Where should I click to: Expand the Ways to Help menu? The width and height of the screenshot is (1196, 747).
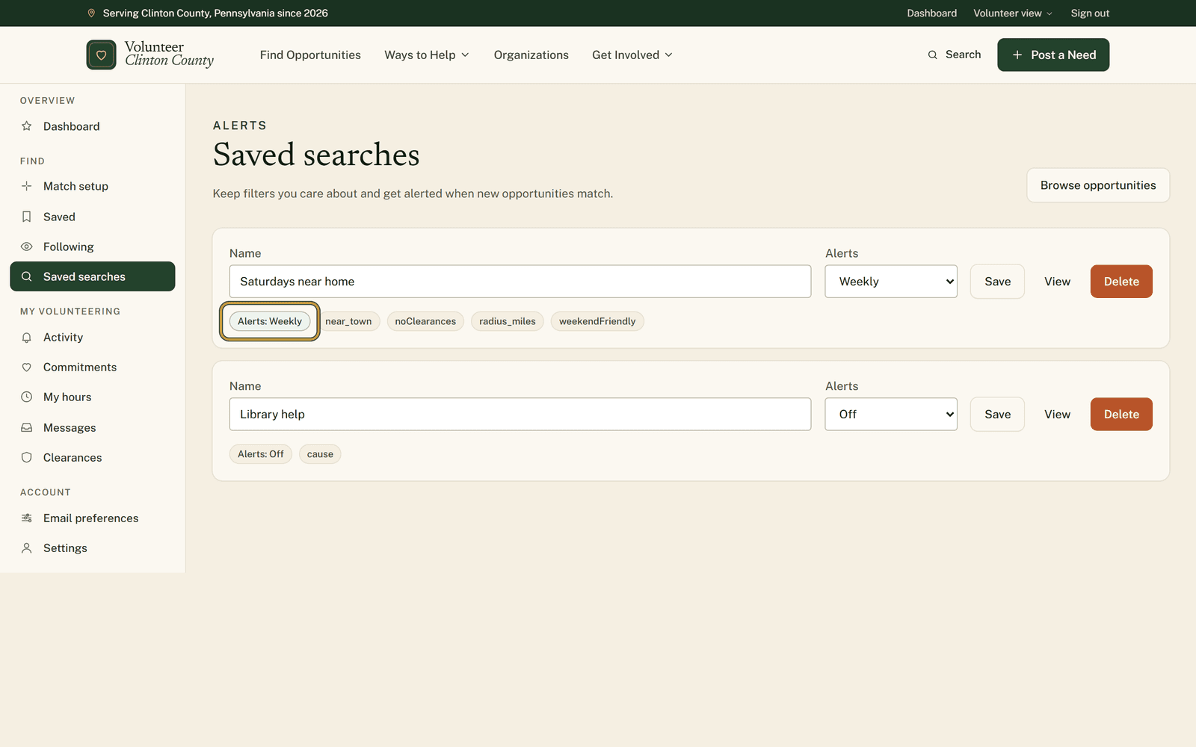click(x=427, y=55)
